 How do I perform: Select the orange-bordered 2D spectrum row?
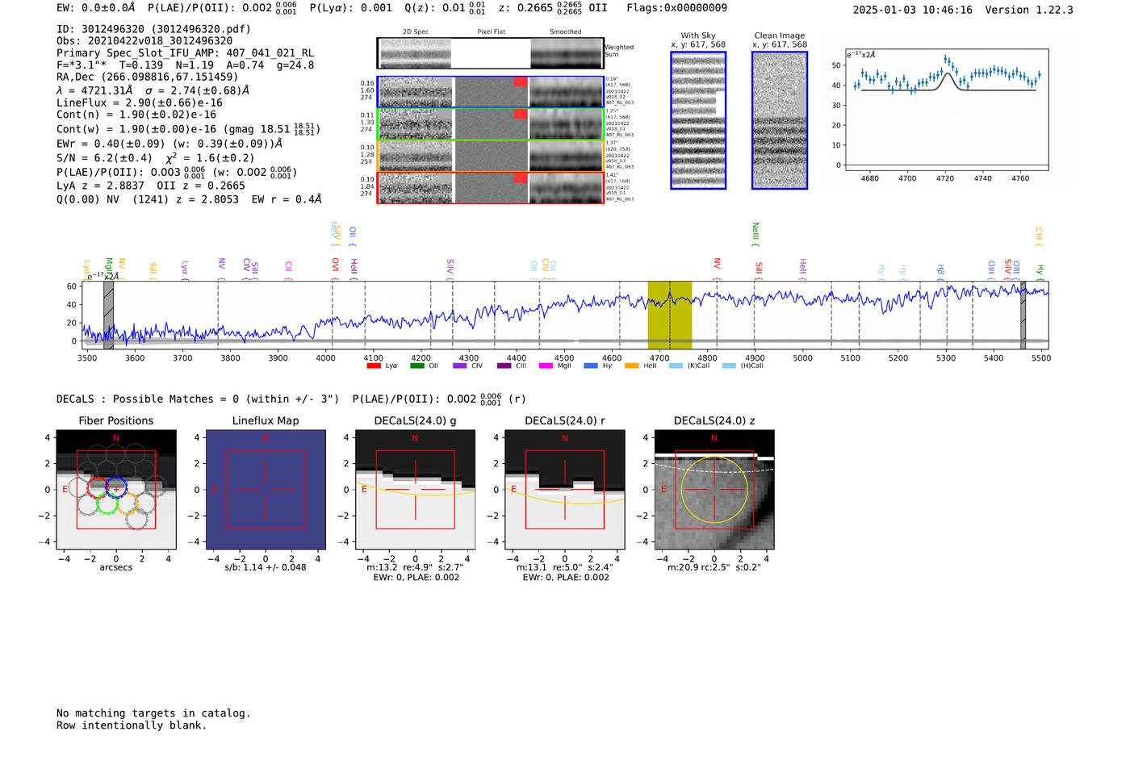491,157
